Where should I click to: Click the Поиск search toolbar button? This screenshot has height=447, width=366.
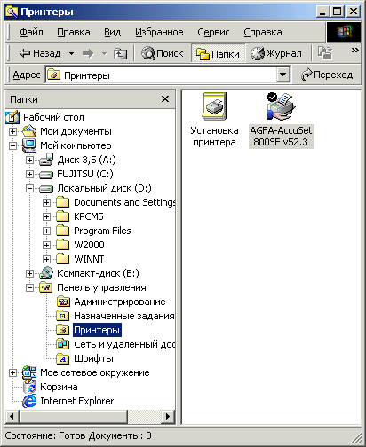163,53
